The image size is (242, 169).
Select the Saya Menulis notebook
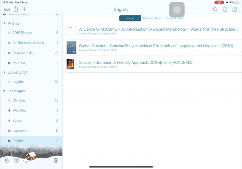(31, 53)
